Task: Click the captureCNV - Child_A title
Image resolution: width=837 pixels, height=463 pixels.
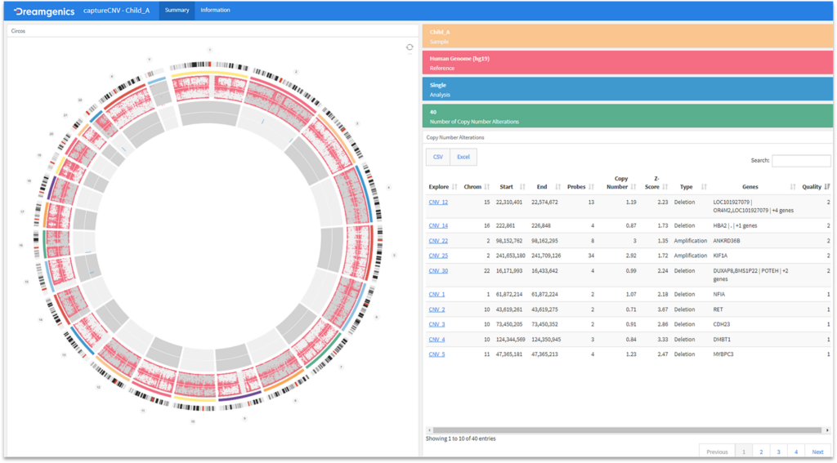Action: point(116,10)
